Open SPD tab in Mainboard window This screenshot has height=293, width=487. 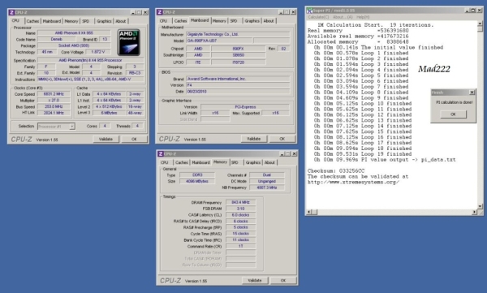tap(234, 21)
